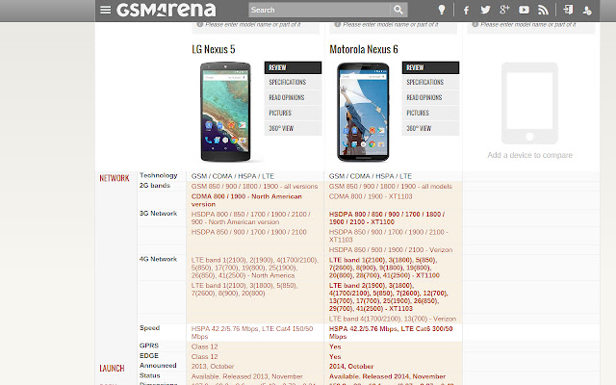Open the YouTube channel icon
The image size is (616, 385).
(x=524, y=10)
